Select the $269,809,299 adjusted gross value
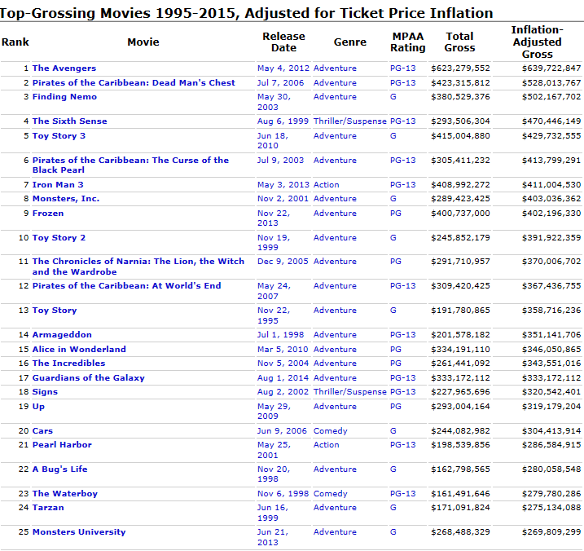 pos(551,532)
